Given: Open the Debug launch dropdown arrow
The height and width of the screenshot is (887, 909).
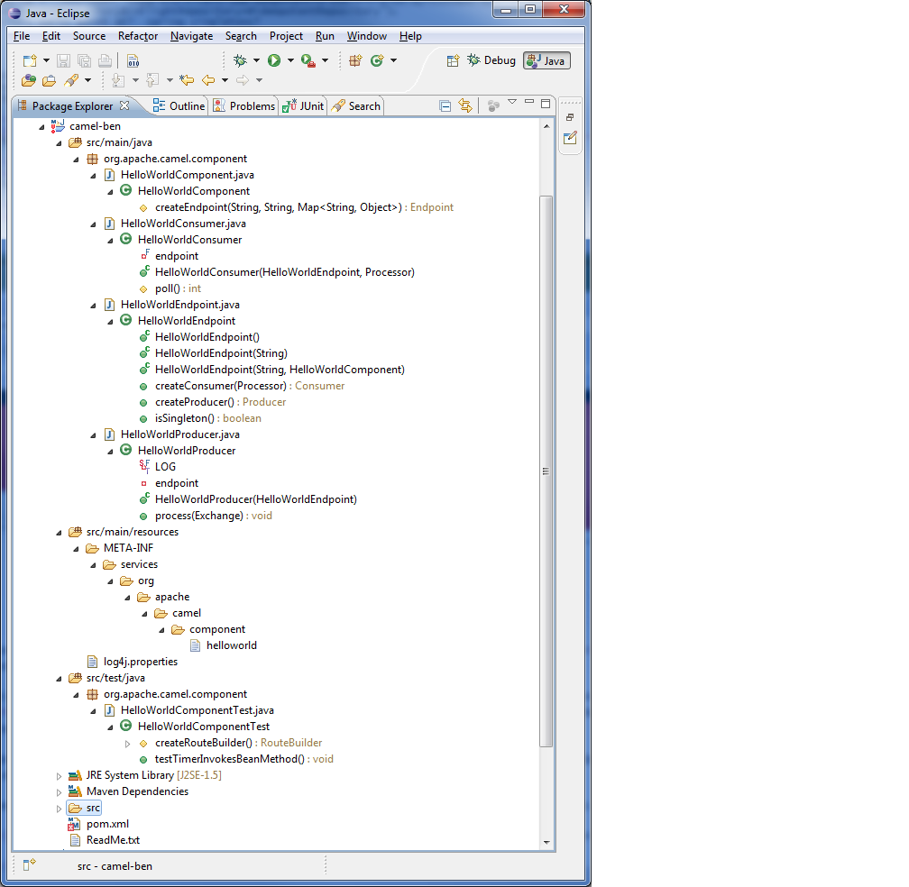Looking at the screenshot, I should (x=256, y=60).
